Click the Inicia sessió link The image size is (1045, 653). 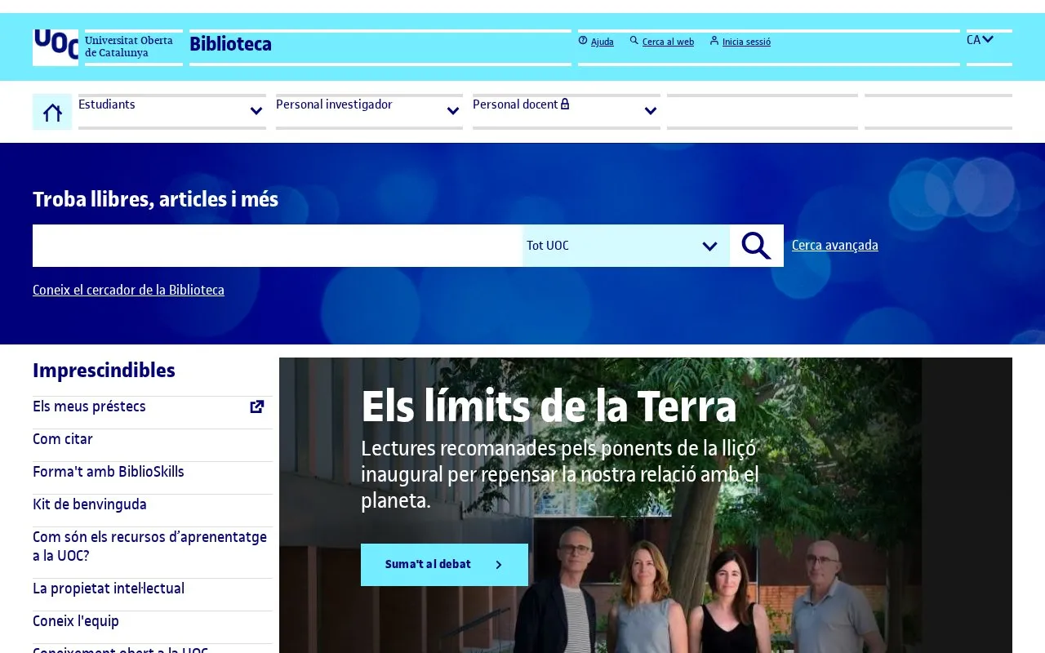click(x=746, y=42)
